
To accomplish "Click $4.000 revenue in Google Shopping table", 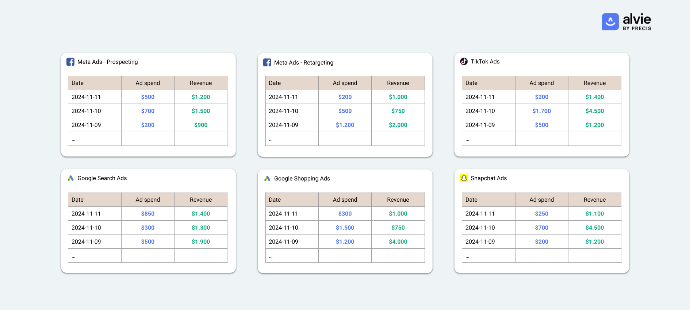I will pos(398,241).
